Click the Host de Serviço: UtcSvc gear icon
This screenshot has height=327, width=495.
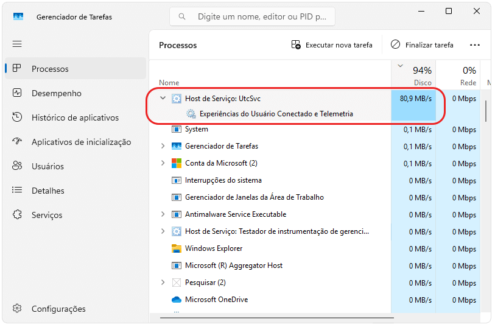[x=177, y=99]
